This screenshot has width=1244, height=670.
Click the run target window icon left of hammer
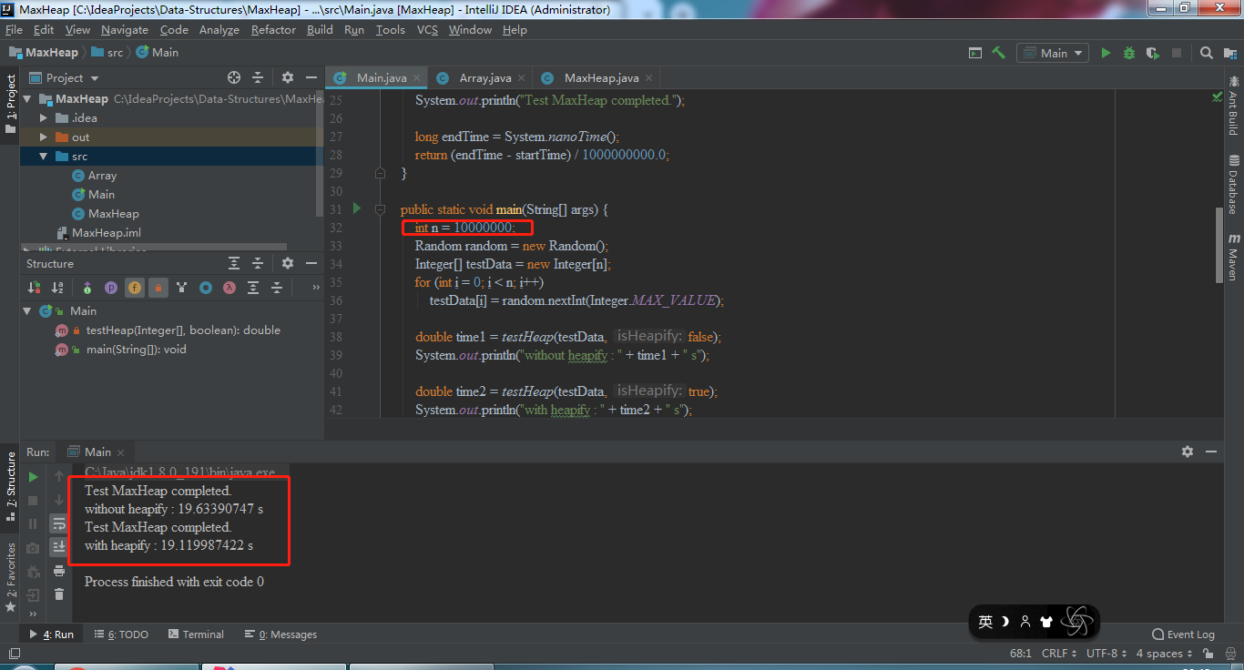[x=975, y=53]
